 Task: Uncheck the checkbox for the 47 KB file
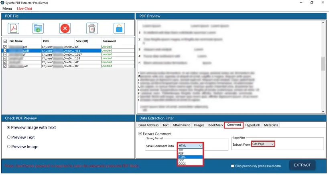click(x=5, y=62)
